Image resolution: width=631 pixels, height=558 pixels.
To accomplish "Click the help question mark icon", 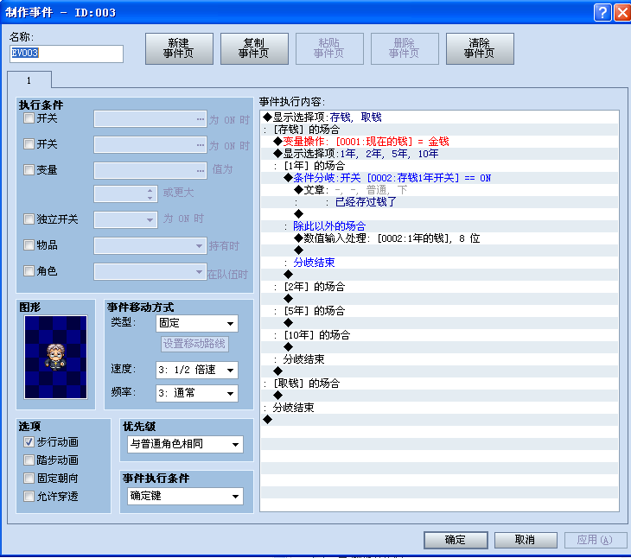I will pos(602,13).
